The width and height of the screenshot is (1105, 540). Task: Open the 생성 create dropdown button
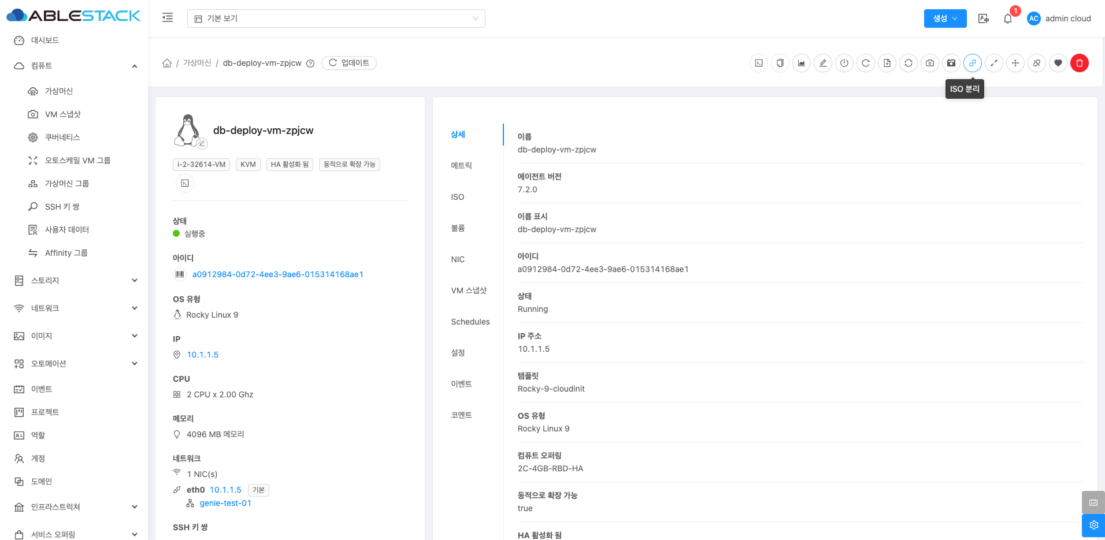(945, 18)
